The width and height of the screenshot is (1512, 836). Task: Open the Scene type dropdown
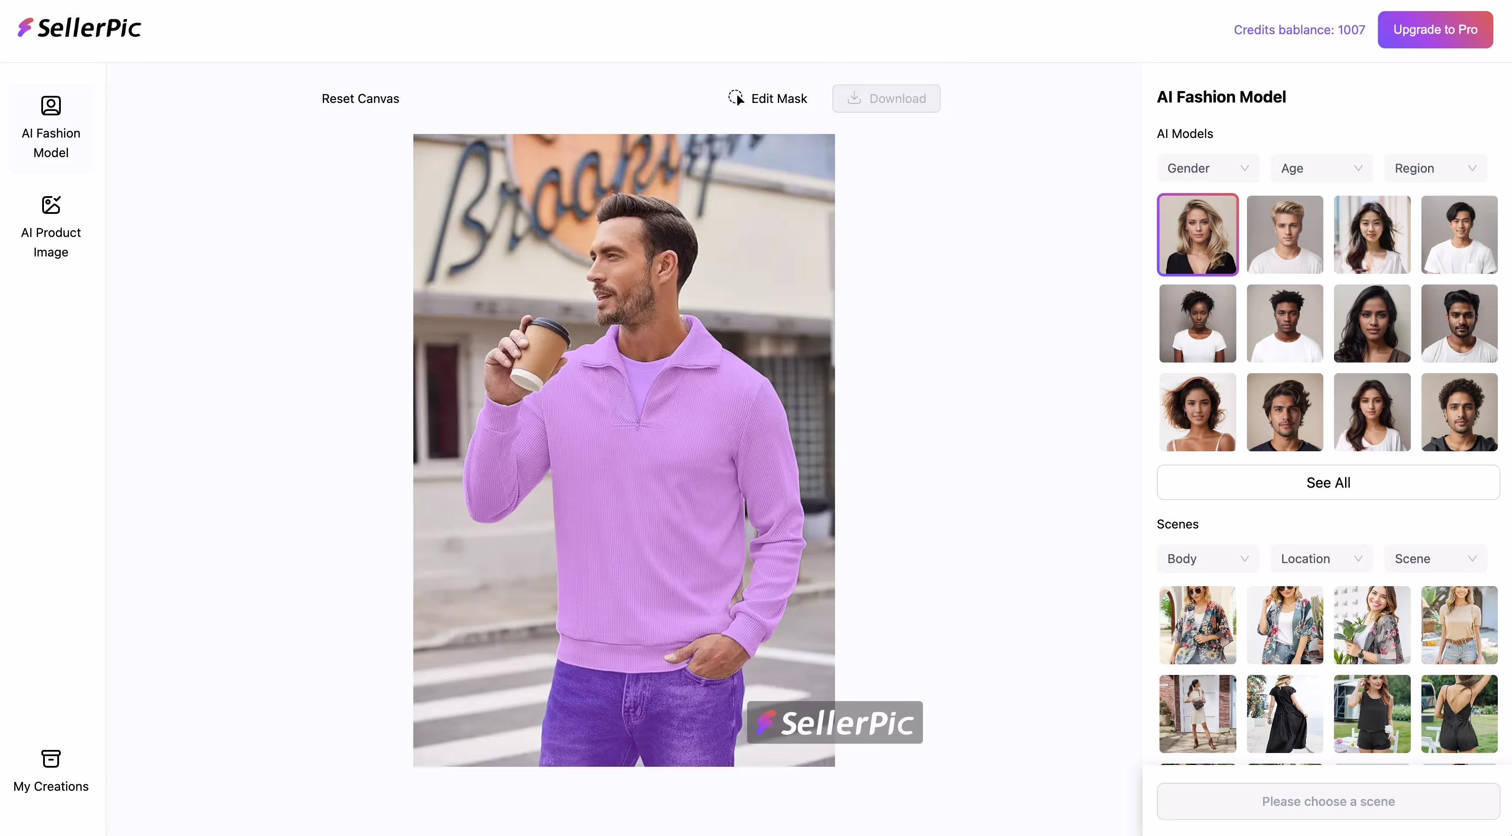[x=1435, y=559]
